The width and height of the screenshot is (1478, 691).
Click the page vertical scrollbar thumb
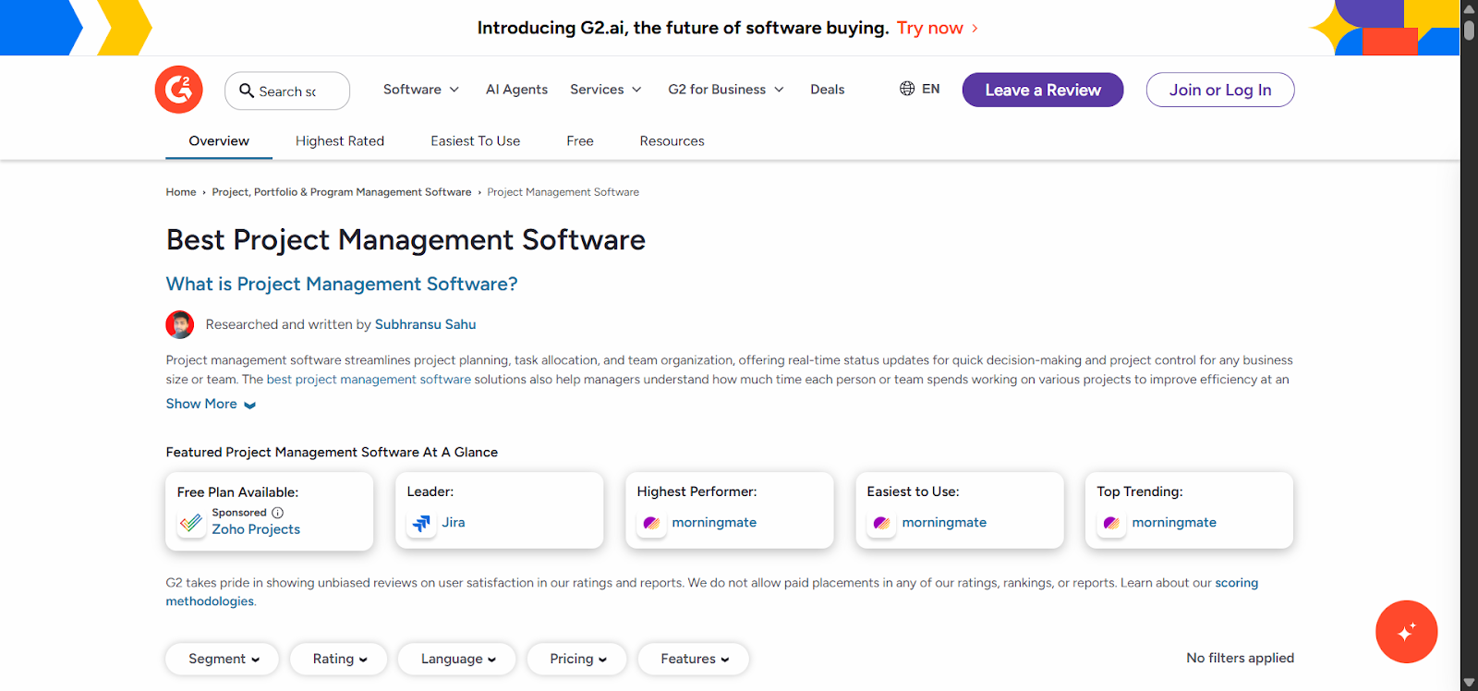pos(1469,29)
